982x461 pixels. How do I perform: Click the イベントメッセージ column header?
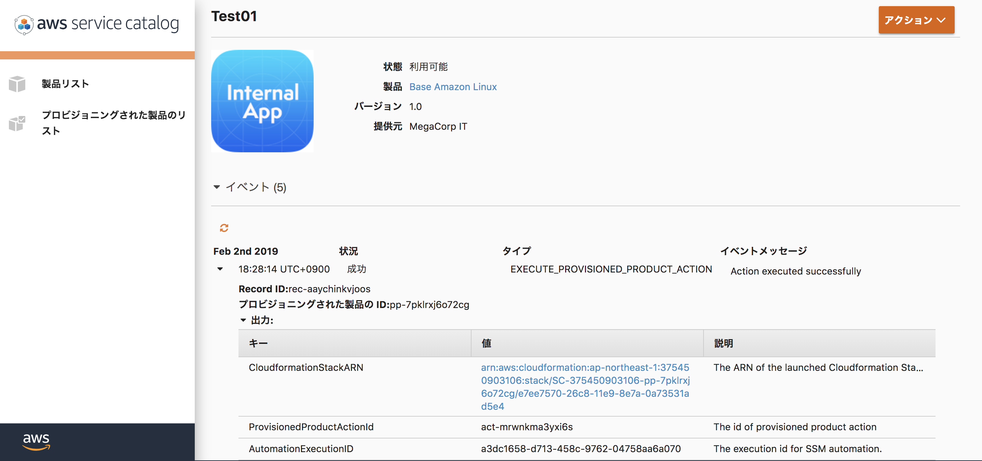764,251
